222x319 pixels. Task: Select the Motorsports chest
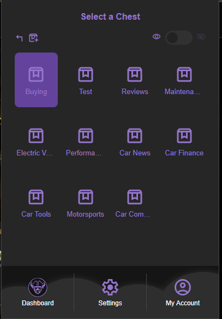[x=86, y=202]
